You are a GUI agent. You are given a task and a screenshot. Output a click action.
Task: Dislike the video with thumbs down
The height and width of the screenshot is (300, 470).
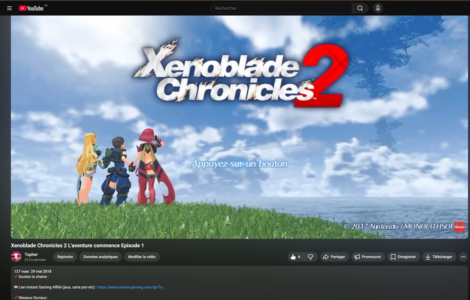tap(311, 257)
